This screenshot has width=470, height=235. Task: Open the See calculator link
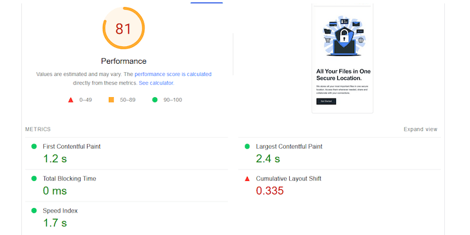click(156, 83)
